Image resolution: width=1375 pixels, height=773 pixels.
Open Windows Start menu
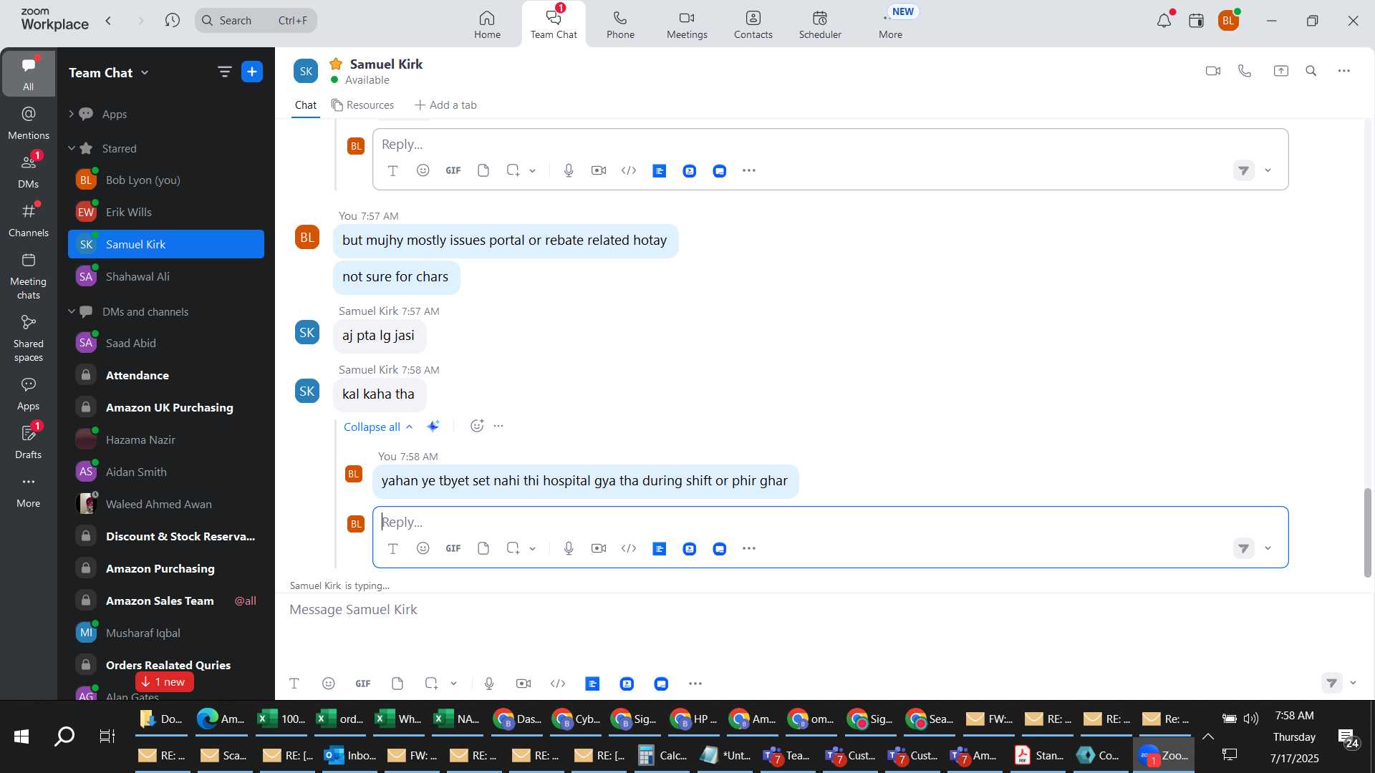(21, 736)
